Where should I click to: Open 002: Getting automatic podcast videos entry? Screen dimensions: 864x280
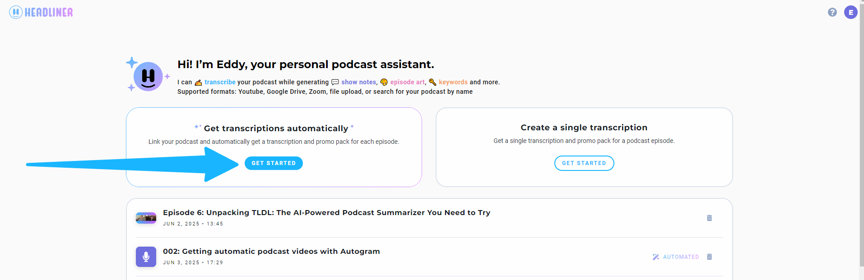pos(271,251)
